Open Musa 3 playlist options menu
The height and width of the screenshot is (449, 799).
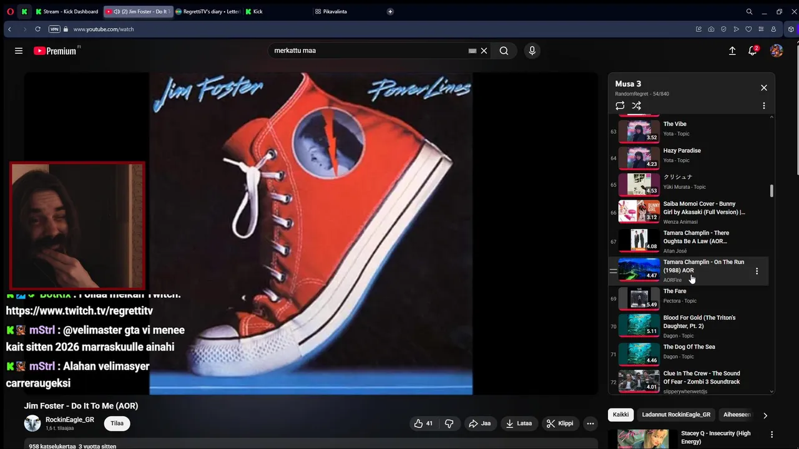click(763, 106)
